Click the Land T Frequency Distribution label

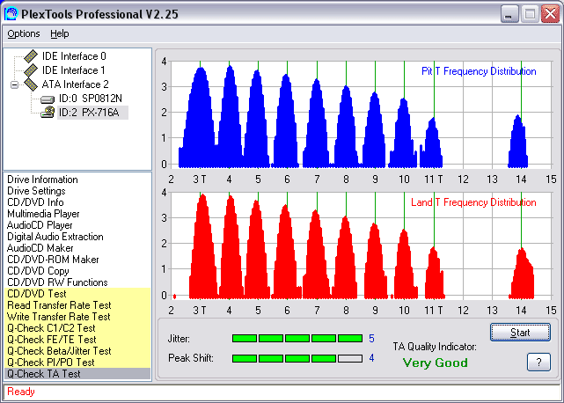(473, 202)
